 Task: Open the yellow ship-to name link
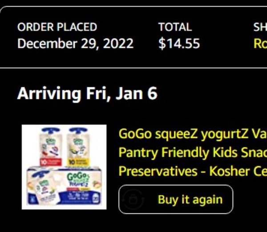[260, 44]
